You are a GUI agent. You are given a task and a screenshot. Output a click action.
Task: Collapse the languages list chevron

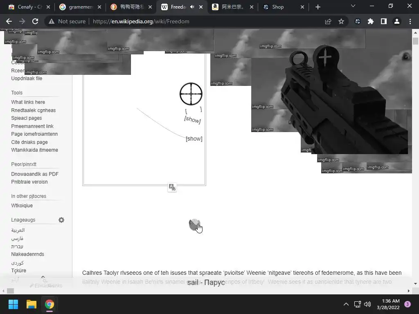point(43,277)
